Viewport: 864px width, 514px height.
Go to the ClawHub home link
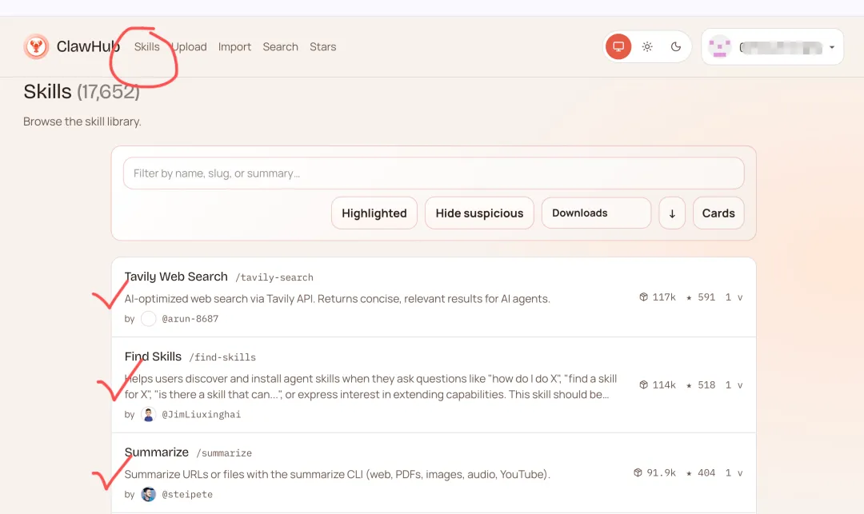(72, 47)
